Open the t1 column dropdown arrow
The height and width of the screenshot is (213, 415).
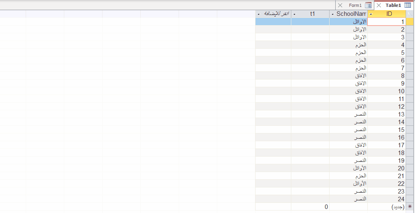294,14
